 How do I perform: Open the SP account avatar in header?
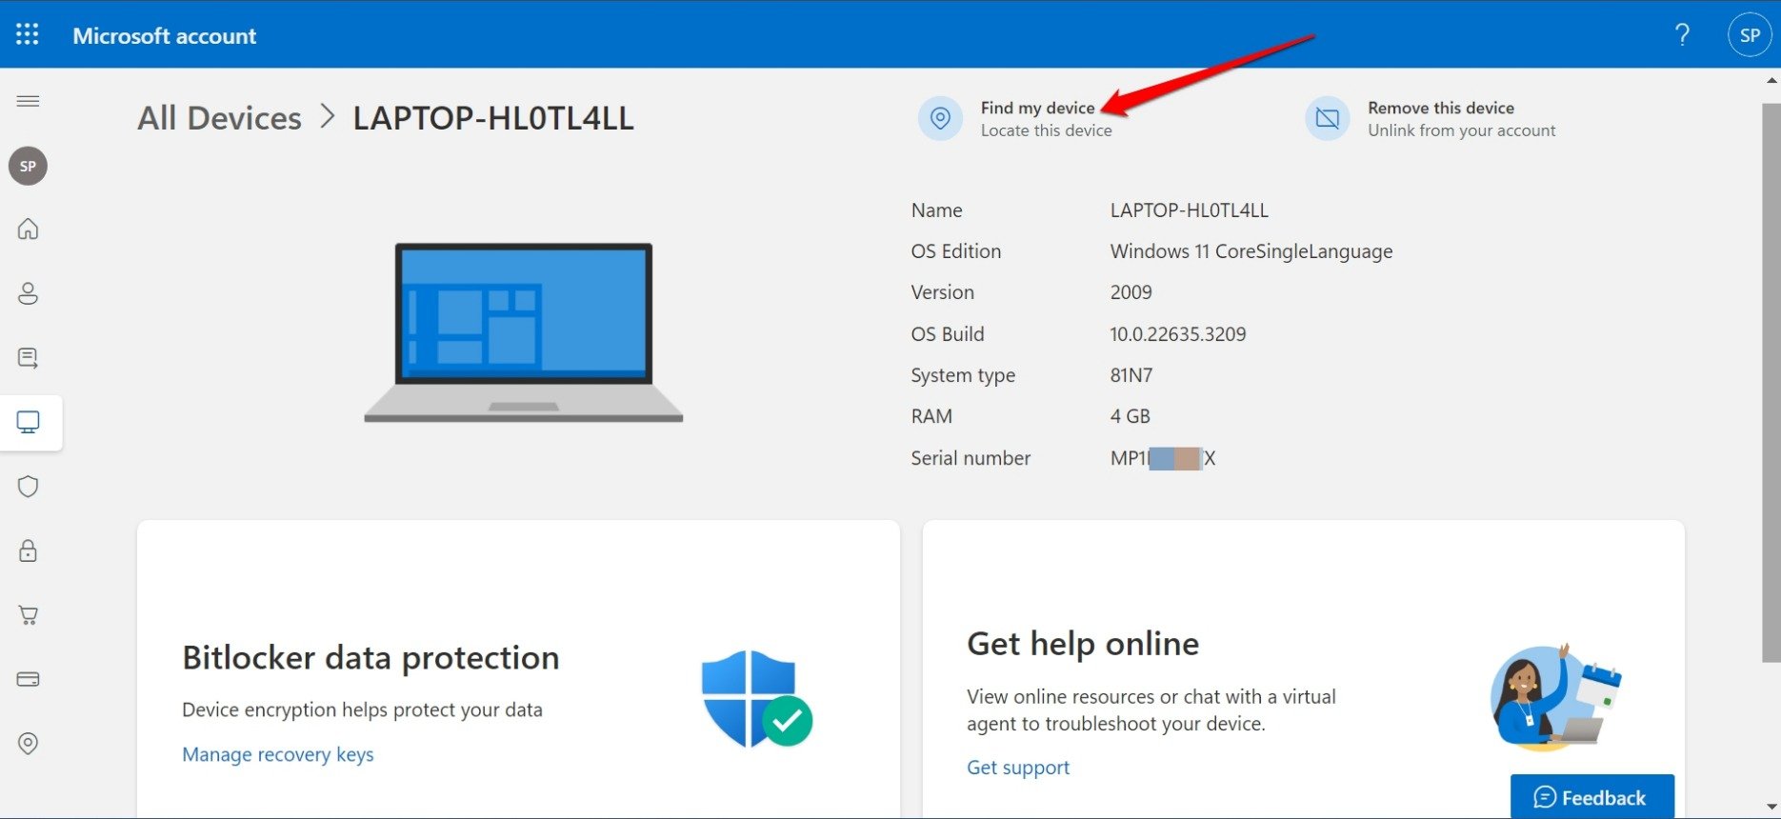point(1750,35)
